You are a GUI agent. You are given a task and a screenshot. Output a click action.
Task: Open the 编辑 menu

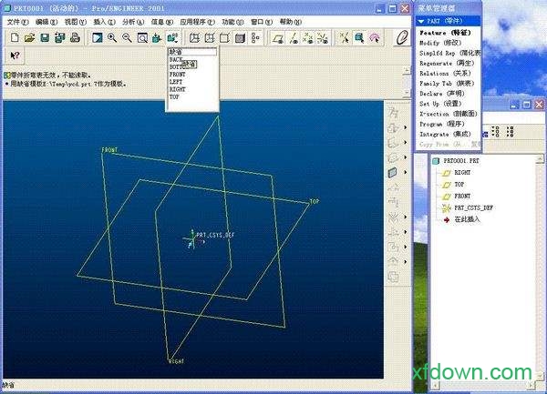tap(46, 22)
